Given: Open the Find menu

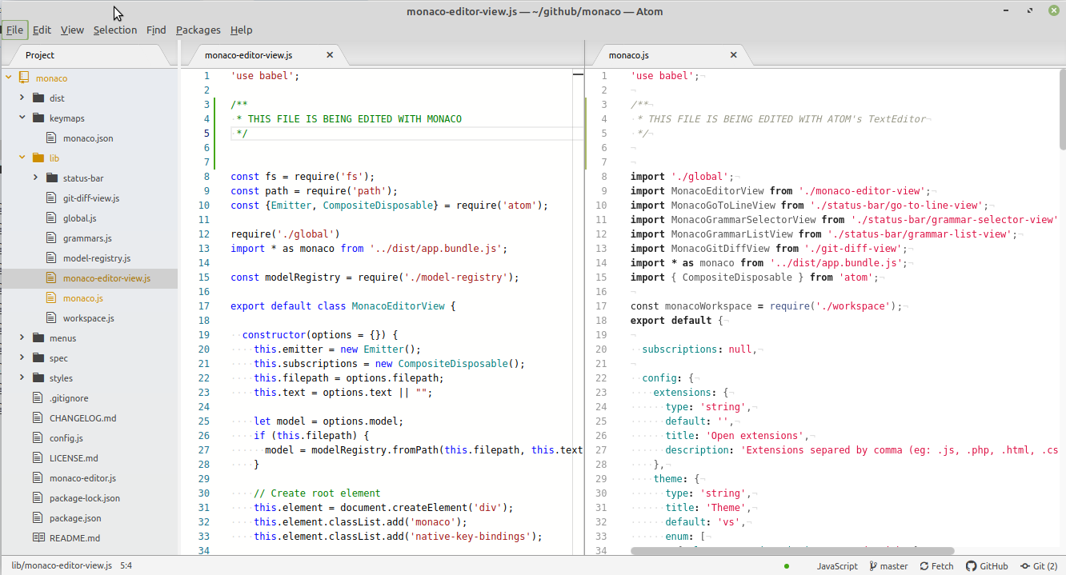Looking at the screenshot, I should [156, 30].
